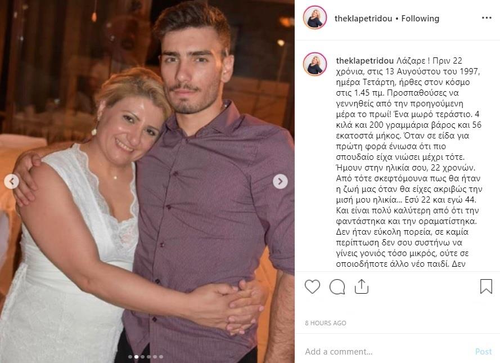Jump to the first carousel dot

[x=130, y=357]
